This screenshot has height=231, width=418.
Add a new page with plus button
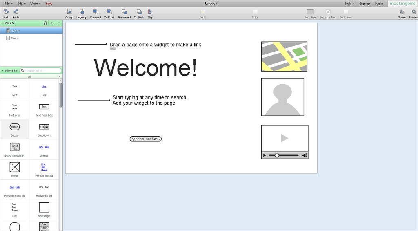coord(52,23)
